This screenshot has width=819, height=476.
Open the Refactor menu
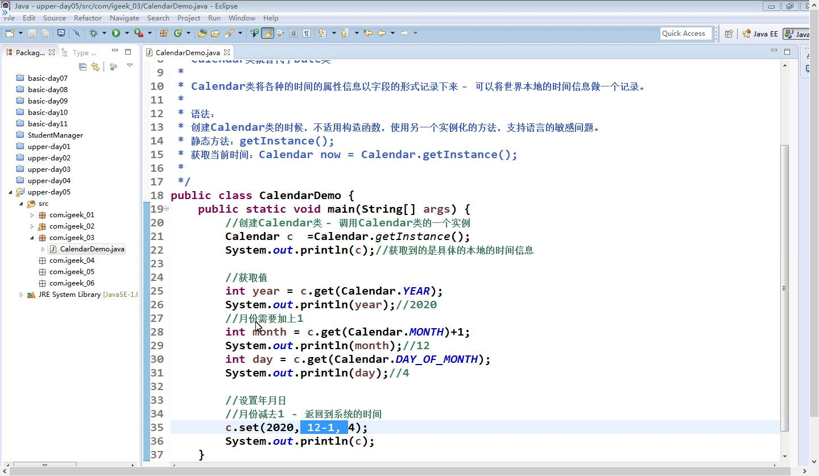(88, 18)
